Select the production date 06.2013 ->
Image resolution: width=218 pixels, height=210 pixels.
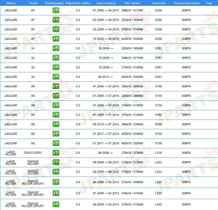pos(105,77)
